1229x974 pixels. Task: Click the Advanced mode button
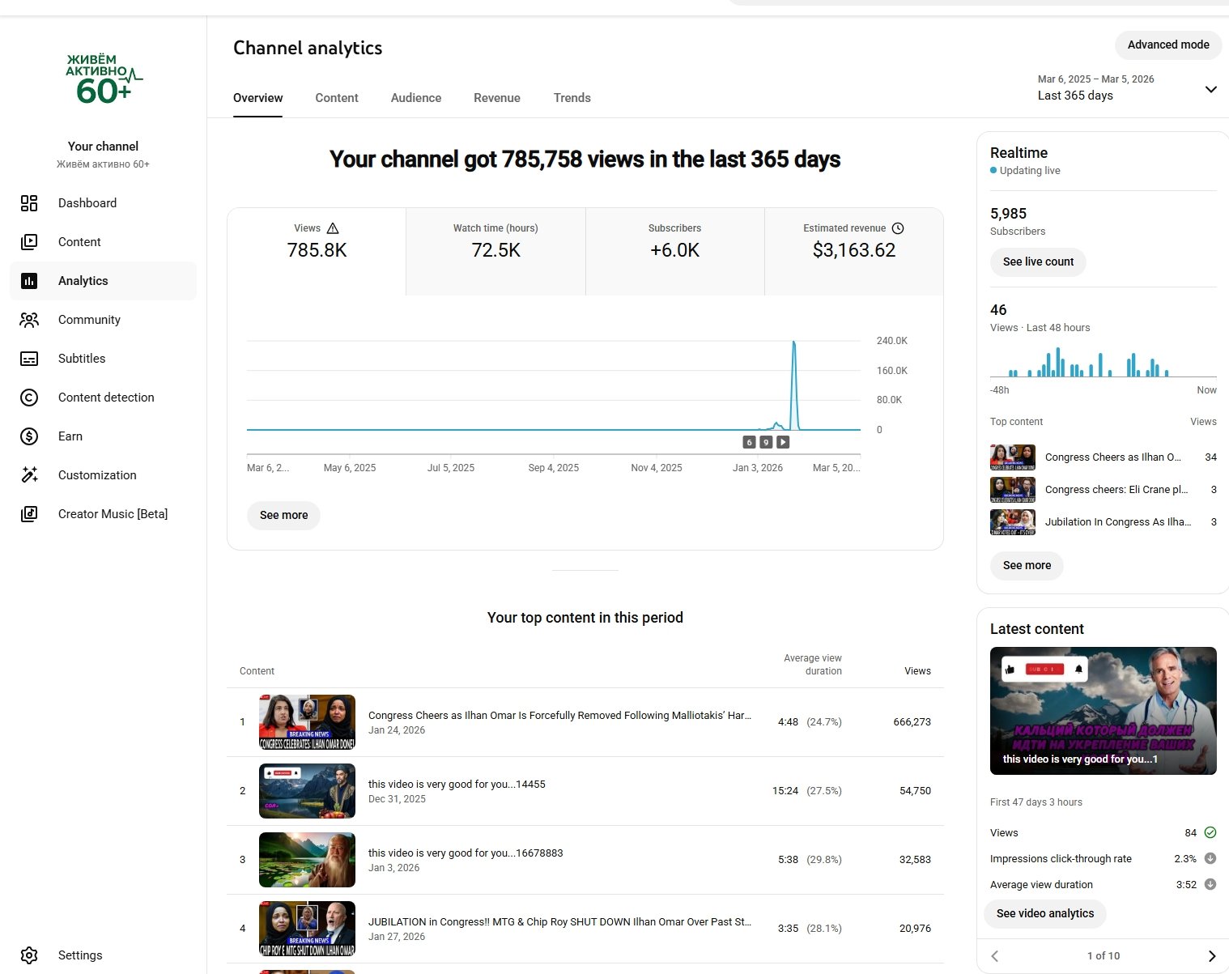coord(1167,45)
